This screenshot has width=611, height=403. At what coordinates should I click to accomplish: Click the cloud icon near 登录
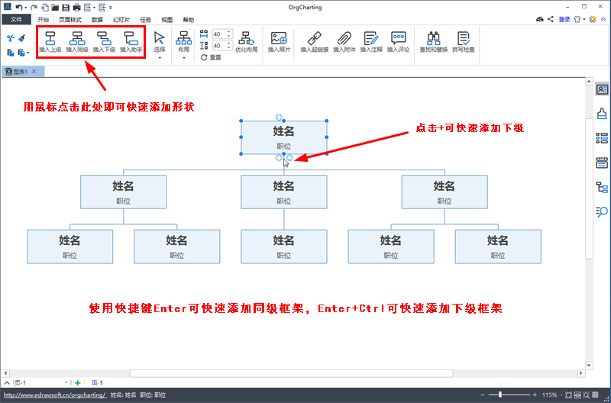click(x=540, y=19)
